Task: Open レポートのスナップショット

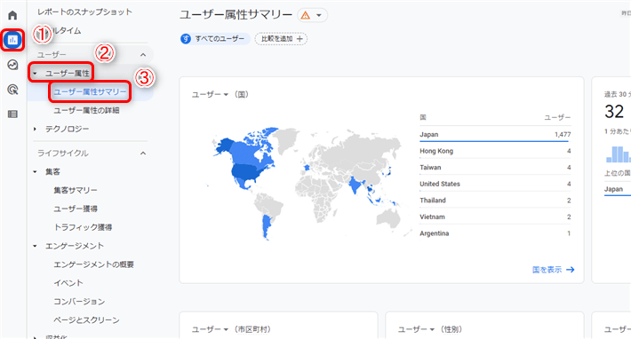Action: (85, 12)
